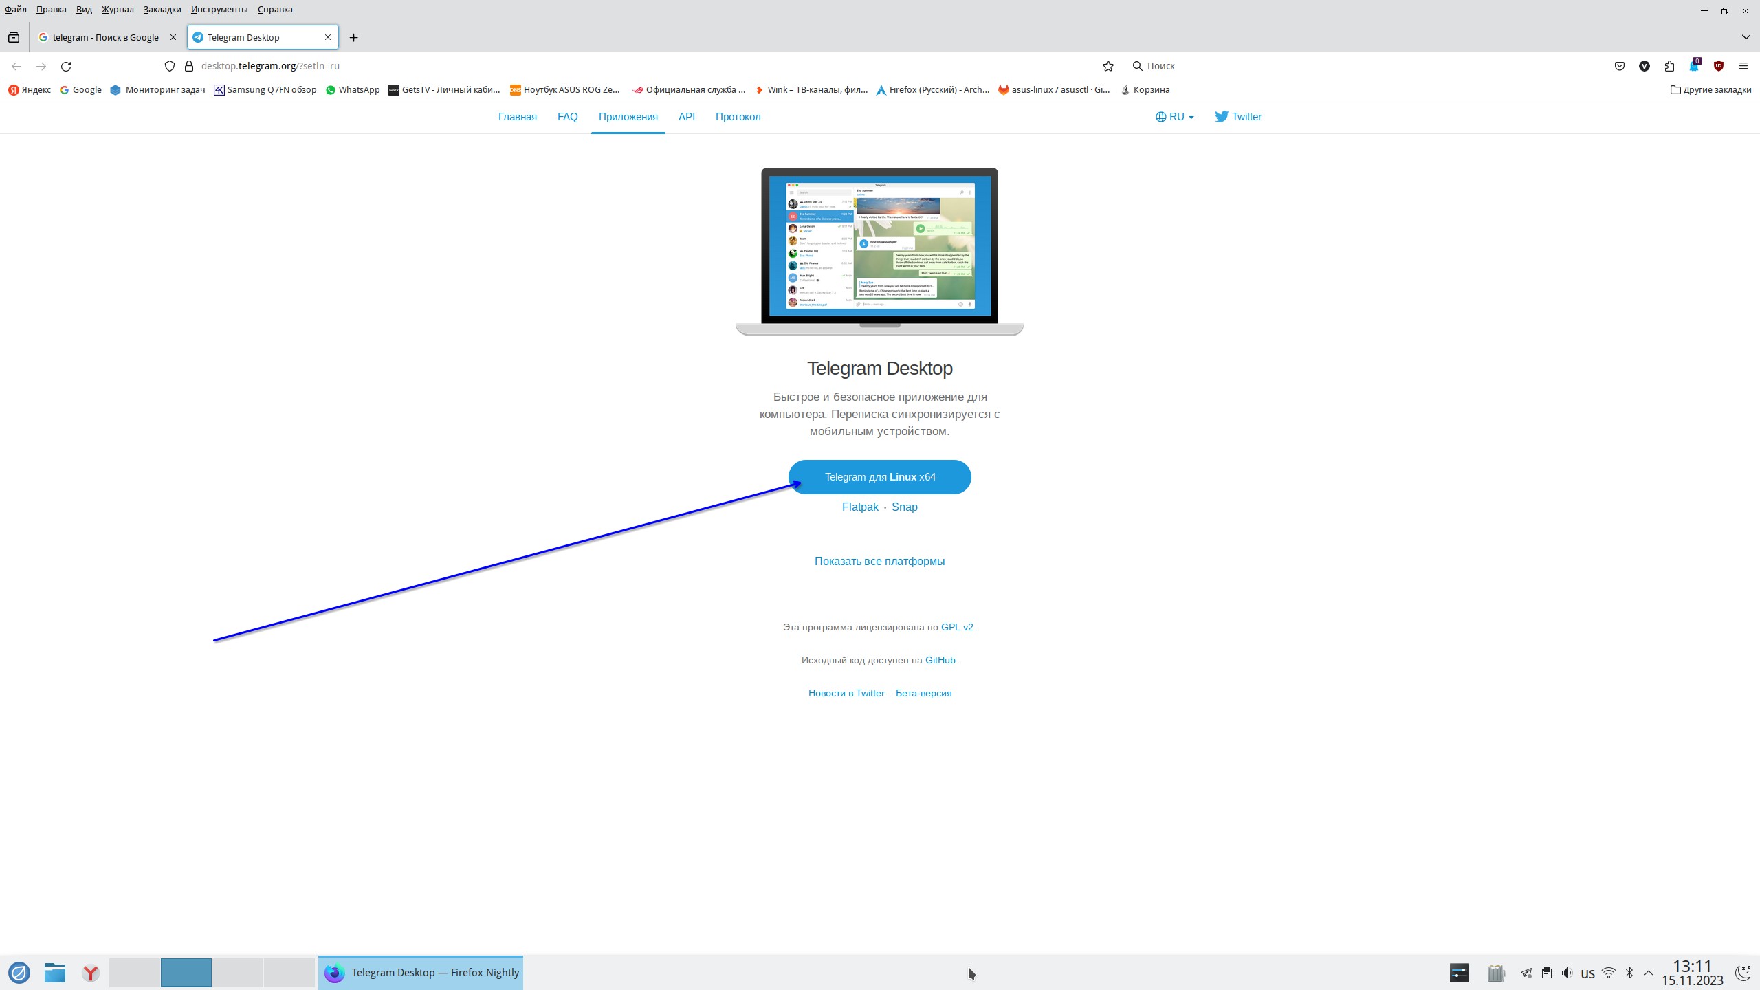1760x990 pixels.
Task: Click the volume icon in system tray
Action: 1567,973
